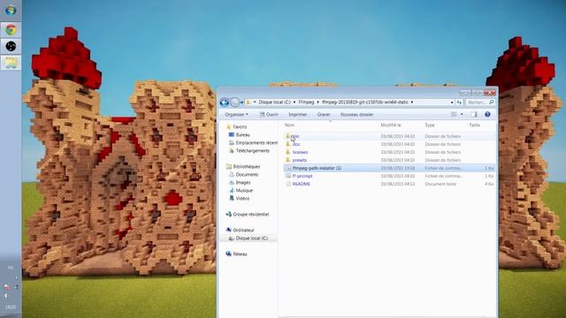566x318 pixels.
Task: Click the 'ffmpeg' breadcrumb in address bar
Action: click(306, 102)
